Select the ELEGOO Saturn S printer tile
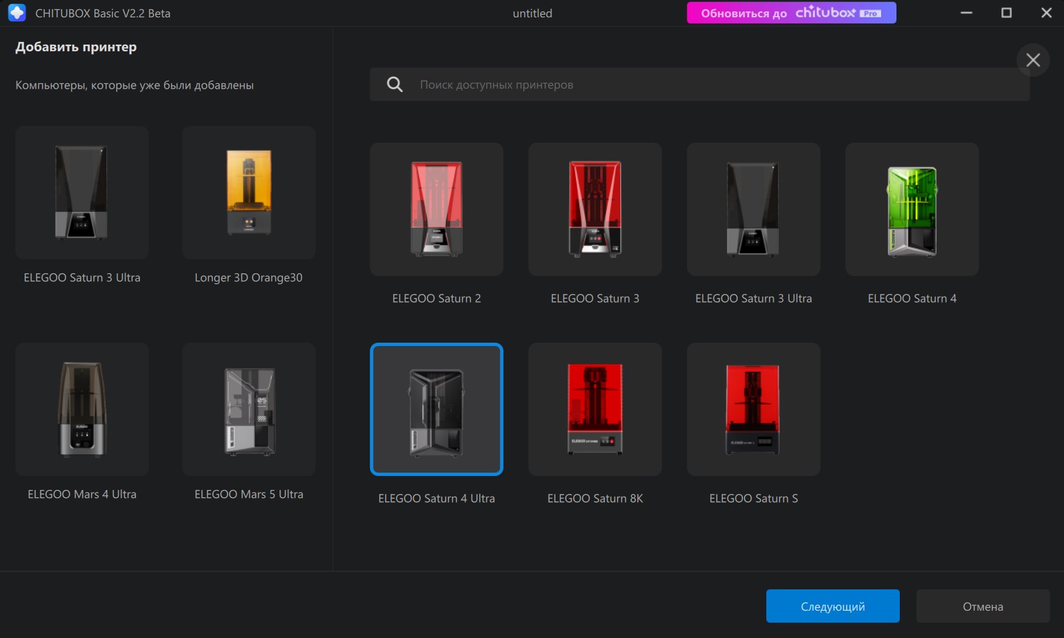The height and width of the screenshot is (638, 1064). [753, 409]
